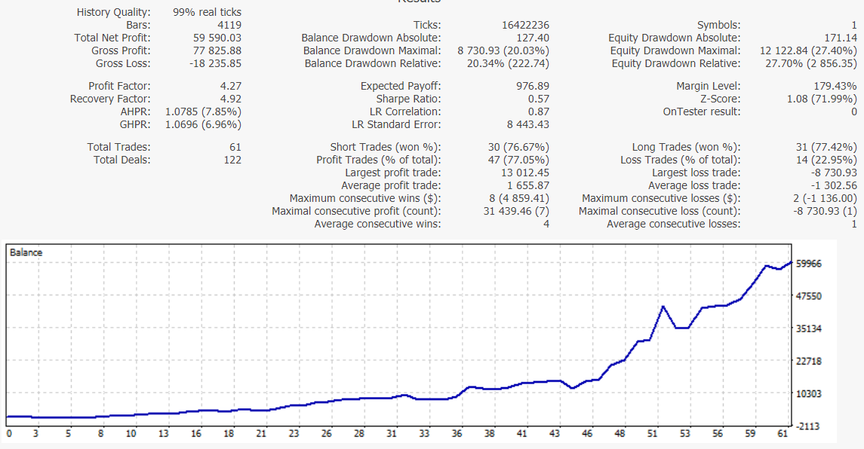Screen dimensions: 864x449
Task: Click the Total Net Profit value 59 590.03
Action: pyautogui.click(x=217, y=38)
